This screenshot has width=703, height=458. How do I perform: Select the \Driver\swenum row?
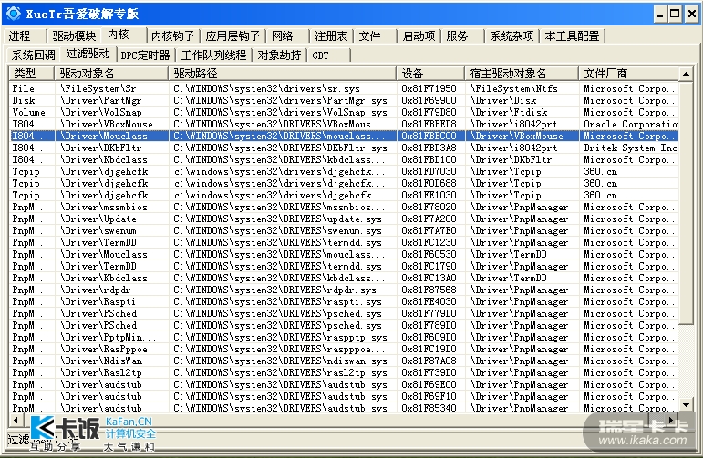(x=344, y=230)
